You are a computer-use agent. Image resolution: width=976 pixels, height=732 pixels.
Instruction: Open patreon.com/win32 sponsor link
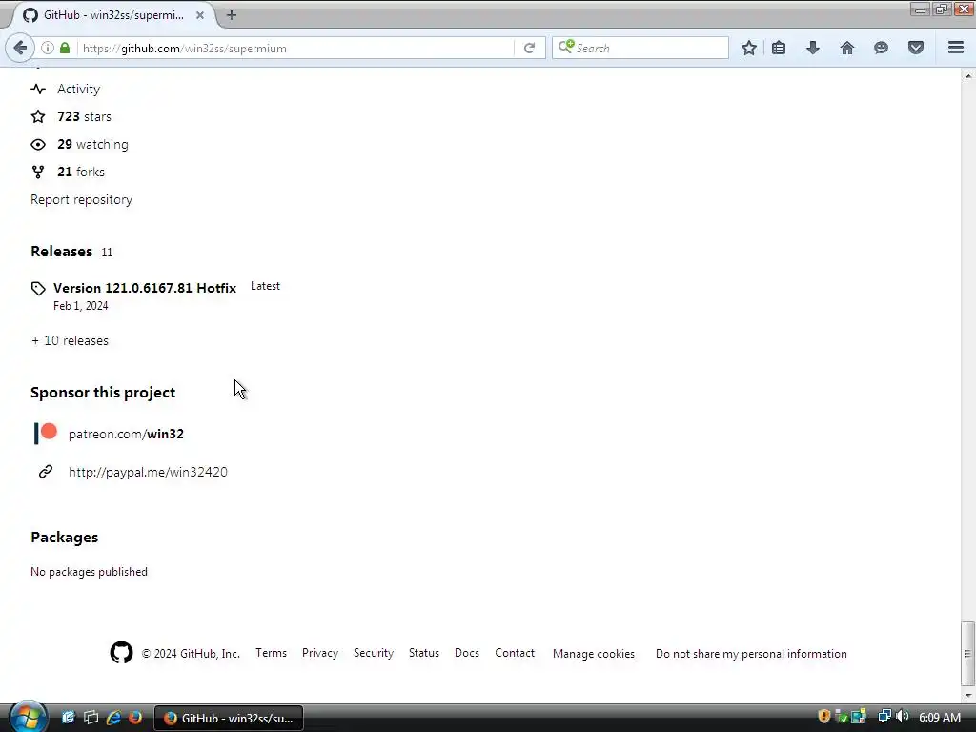tap(126, 434)
